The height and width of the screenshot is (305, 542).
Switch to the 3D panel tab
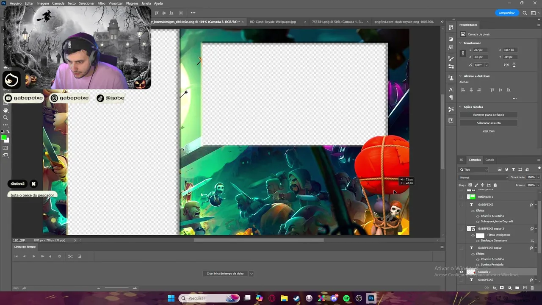click(x=462, y=160)
